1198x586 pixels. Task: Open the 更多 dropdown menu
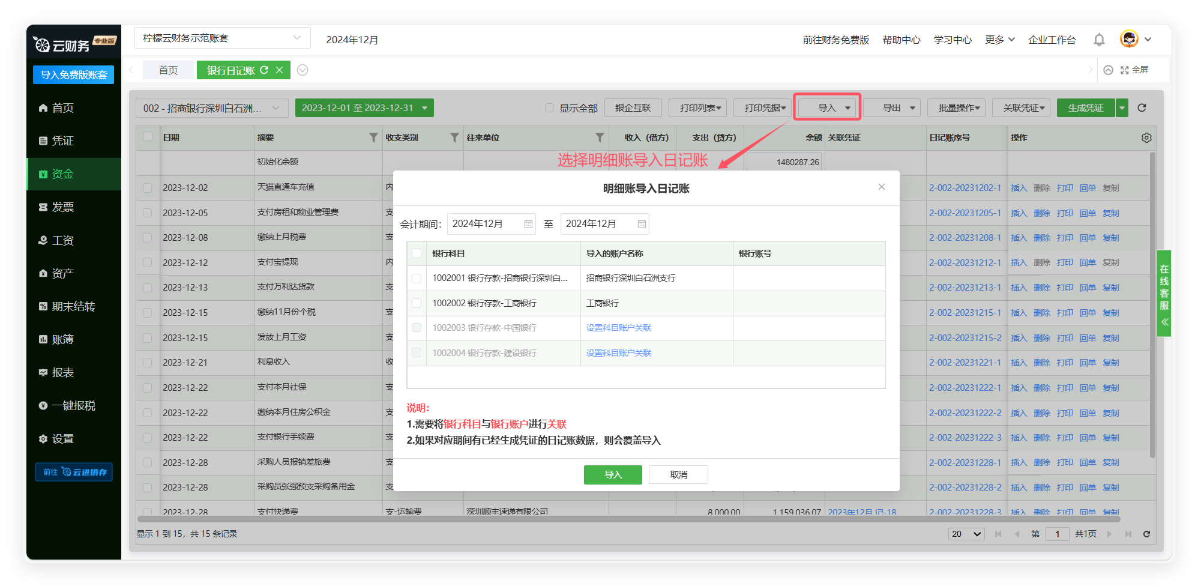coord(999,40)
